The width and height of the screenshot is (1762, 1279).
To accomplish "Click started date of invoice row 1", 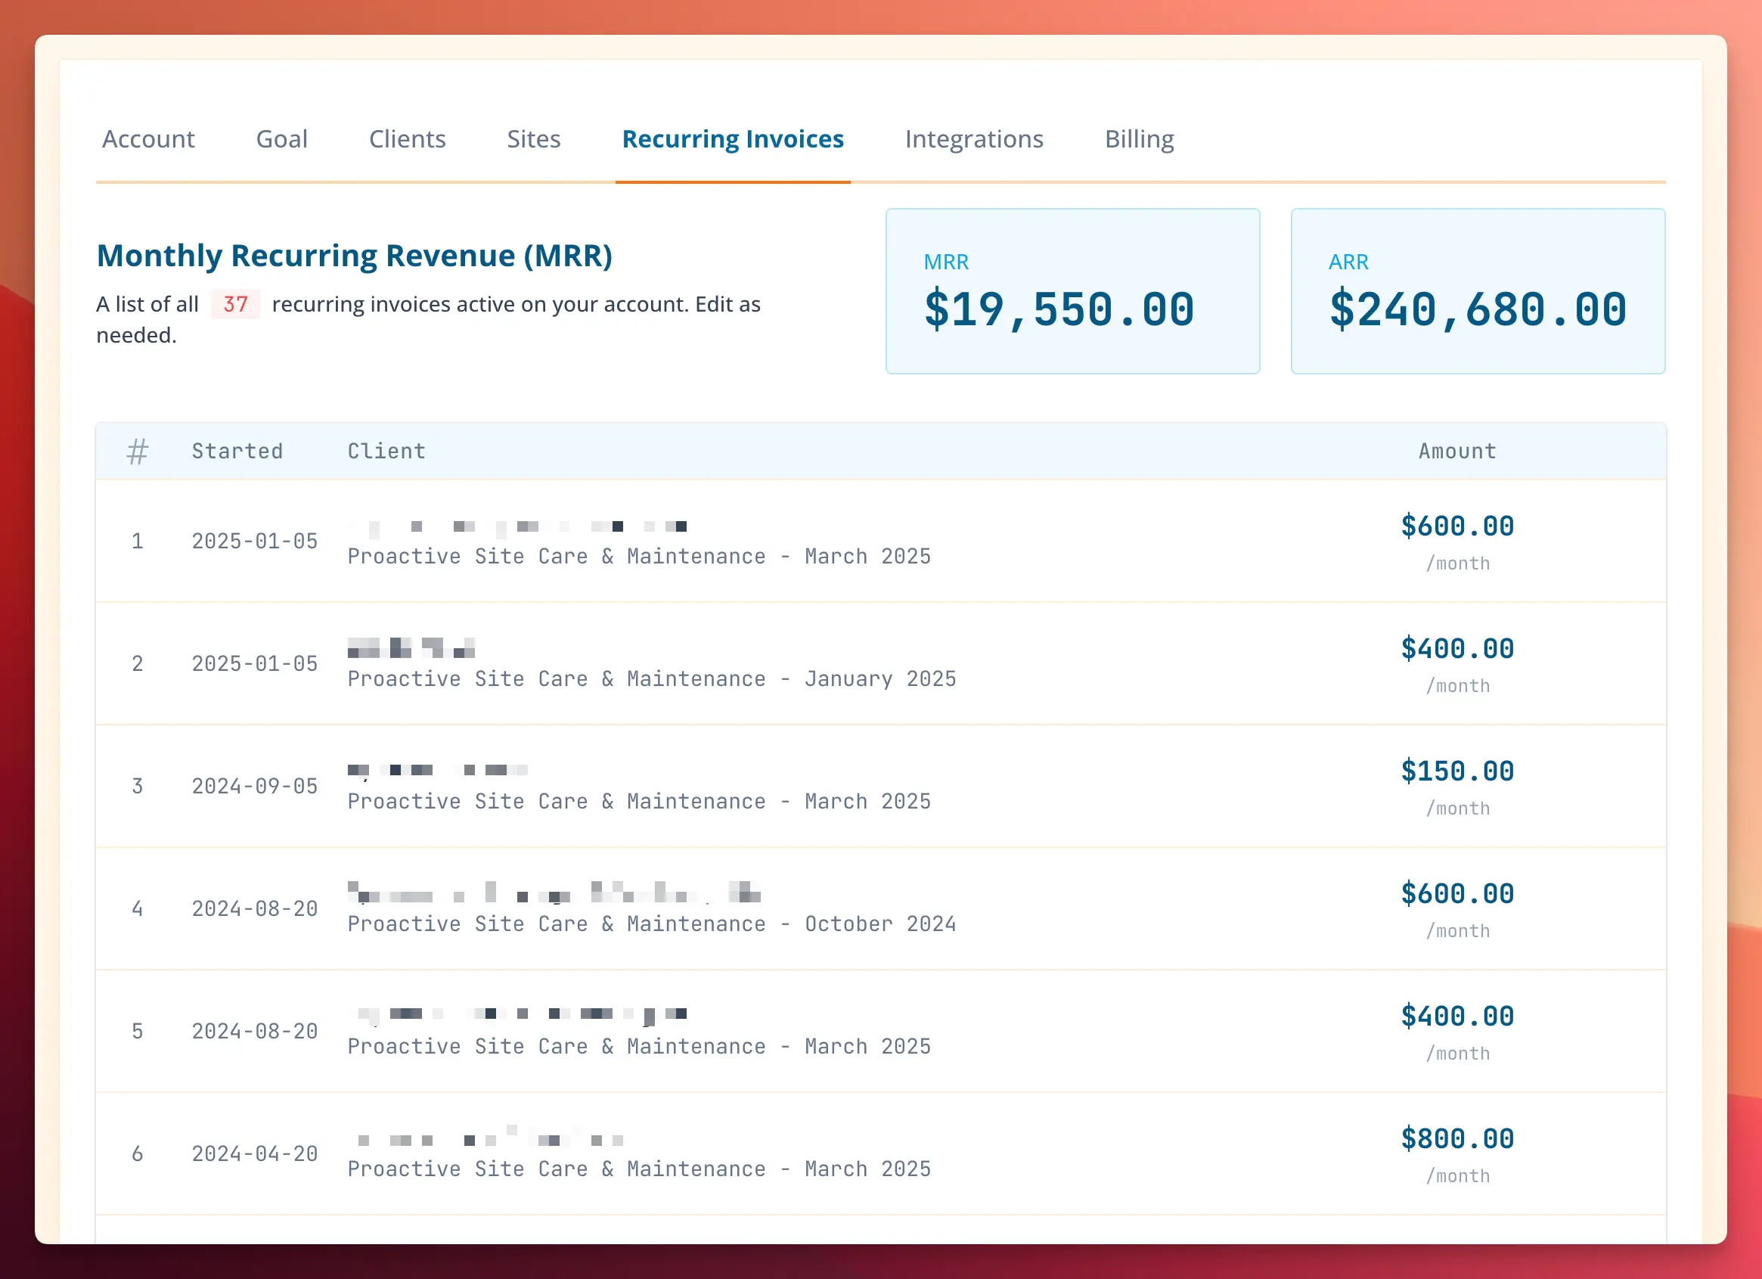I will pyautogui.click(x=254, y=541).
